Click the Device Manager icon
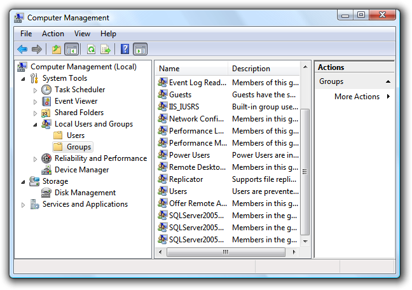Image resolution: width=412 pixels, height=290 pixels. 46,170
